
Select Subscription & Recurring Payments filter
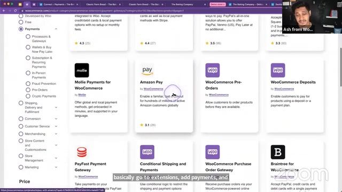pyautogui.click(x=28, y=58)
